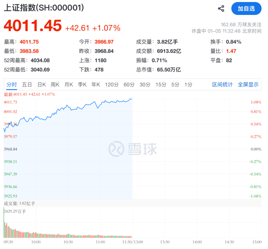Select the 分时 chart tab

click(12, 85)
